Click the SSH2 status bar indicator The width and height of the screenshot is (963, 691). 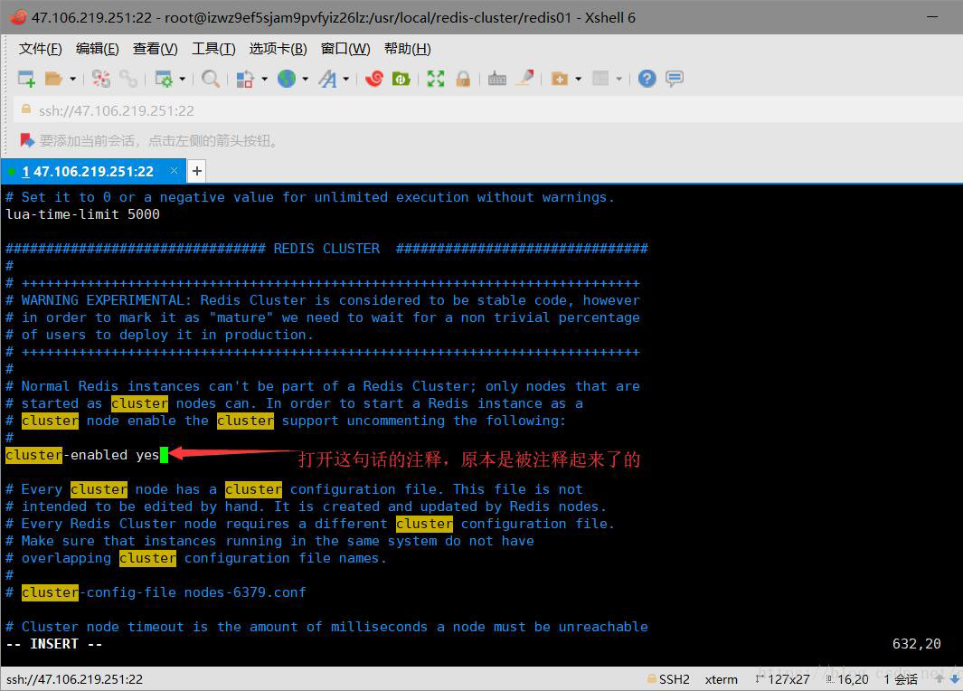(668, 679)
